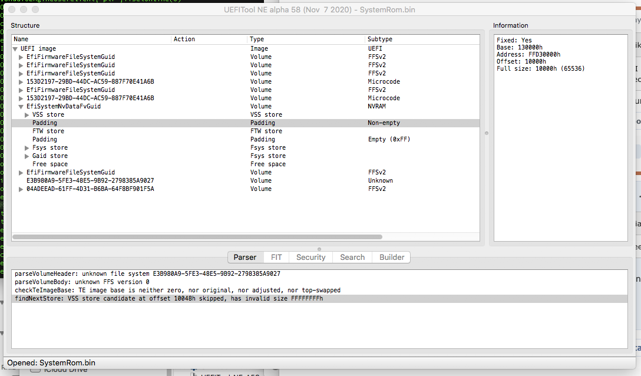Screen dimensions: 641x376
Task: Select the Free space row
Action: click(x=246, y=164)
